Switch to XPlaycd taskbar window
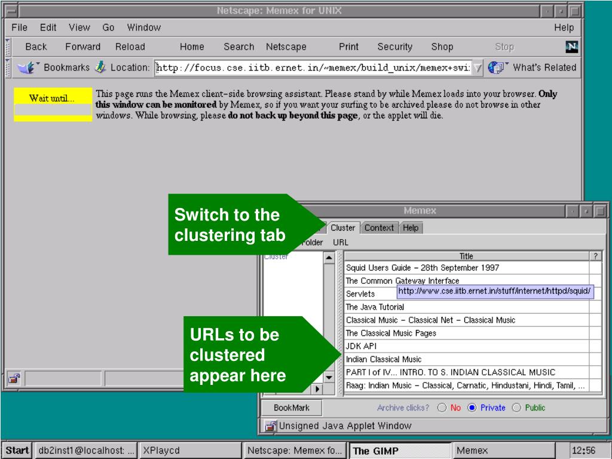This screenshot has width=612, height=459. tap(190, 450)
